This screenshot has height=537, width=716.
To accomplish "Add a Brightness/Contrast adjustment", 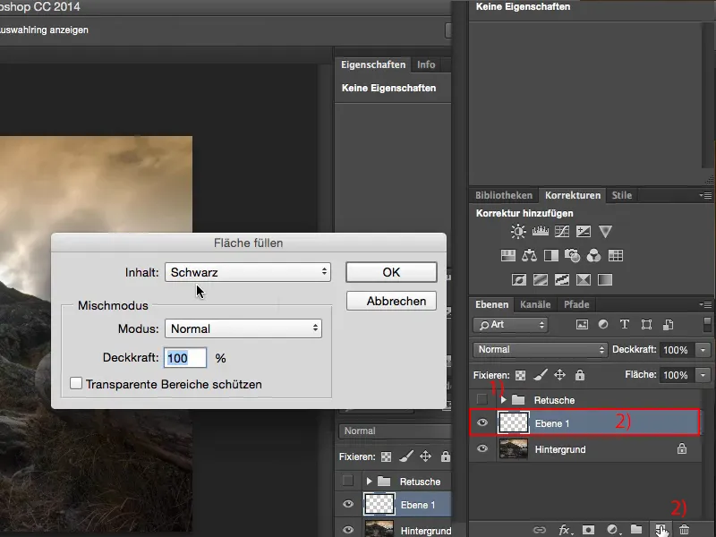I will [x=519, y=232].
